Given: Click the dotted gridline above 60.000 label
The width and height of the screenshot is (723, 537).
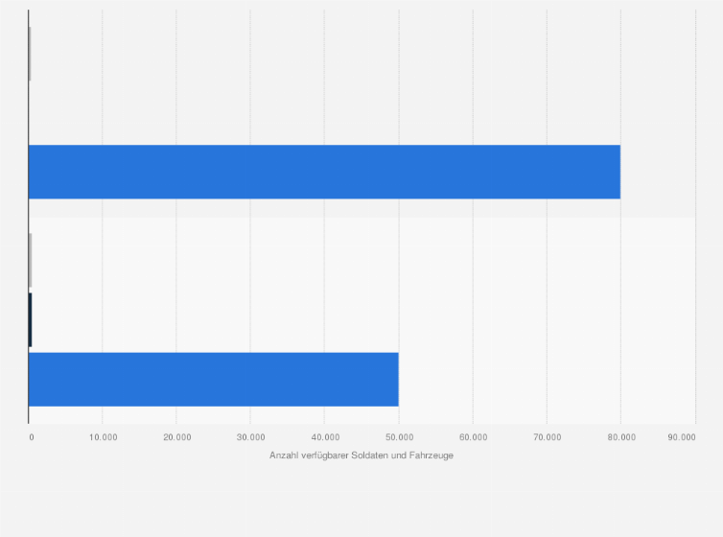Looking at the screenshot, I should 473,217.
